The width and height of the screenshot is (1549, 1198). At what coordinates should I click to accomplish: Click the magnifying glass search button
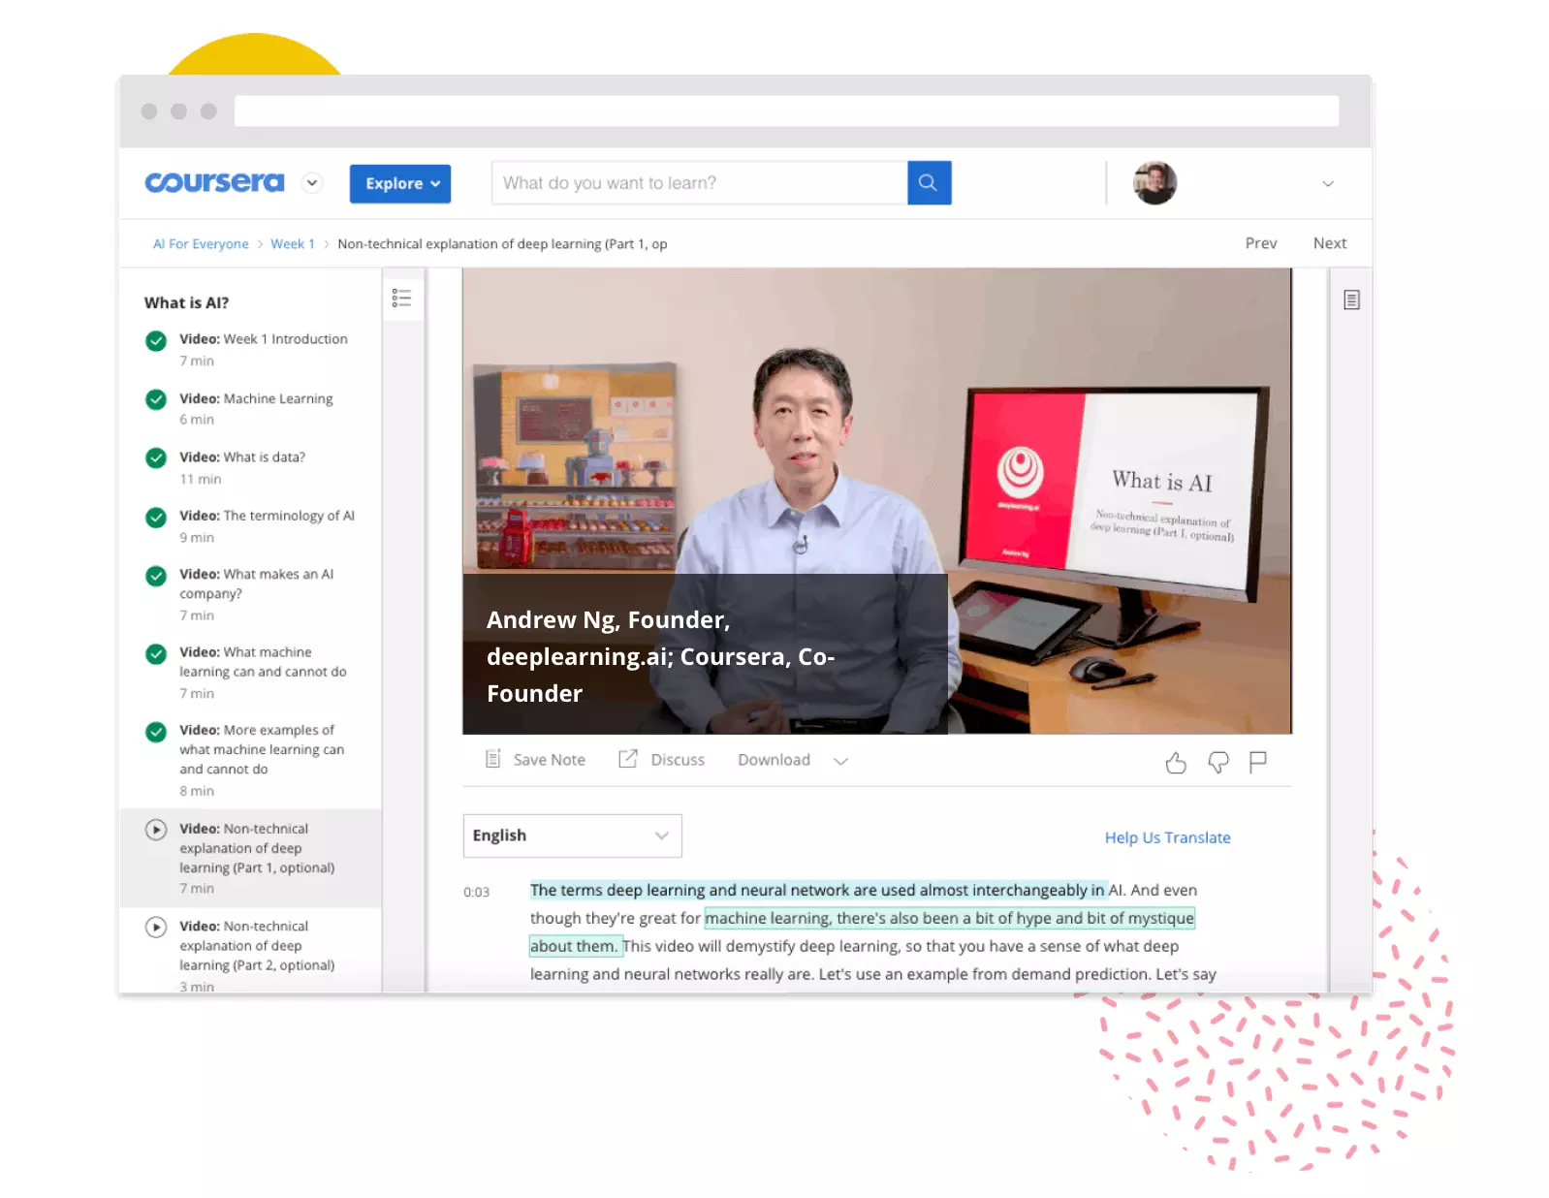tap(928, 182)
